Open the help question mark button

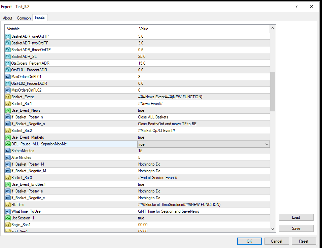[x=296, y=7]
